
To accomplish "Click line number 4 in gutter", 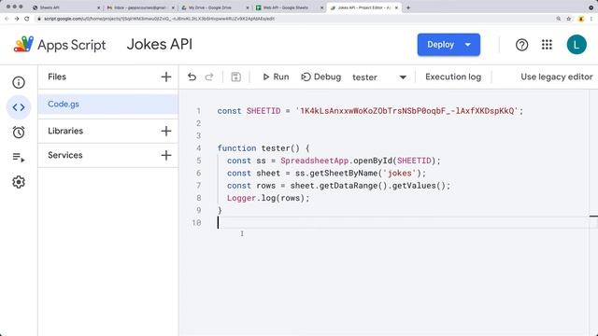I will (x=198, y=148).
